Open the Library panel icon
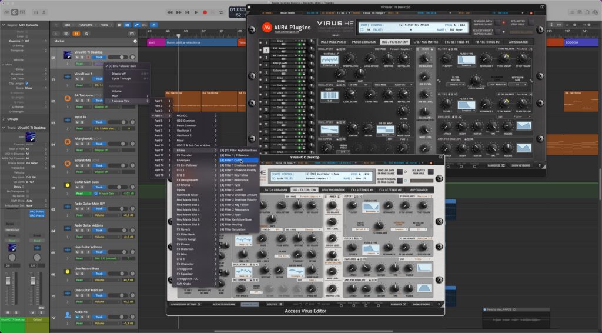 pos(6,12)
